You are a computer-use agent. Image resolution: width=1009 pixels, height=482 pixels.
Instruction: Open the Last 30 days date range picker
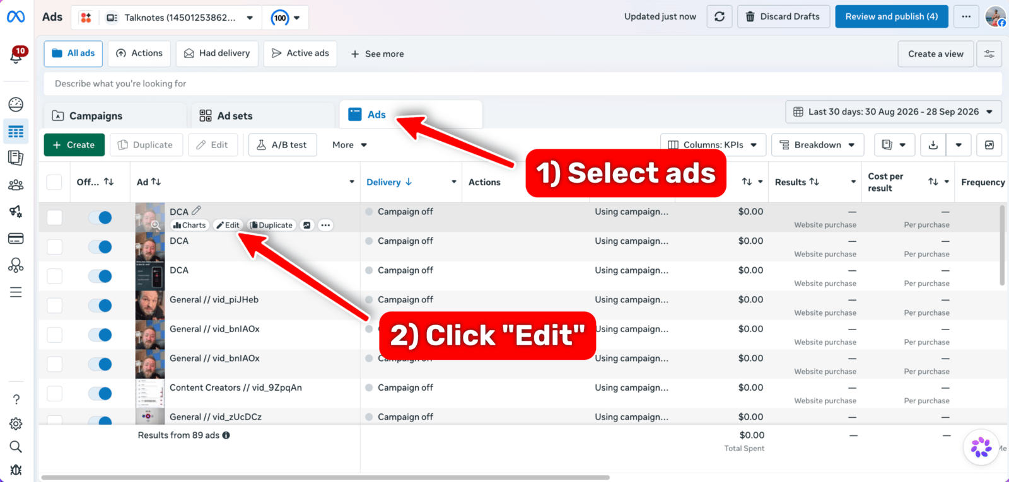894,112
